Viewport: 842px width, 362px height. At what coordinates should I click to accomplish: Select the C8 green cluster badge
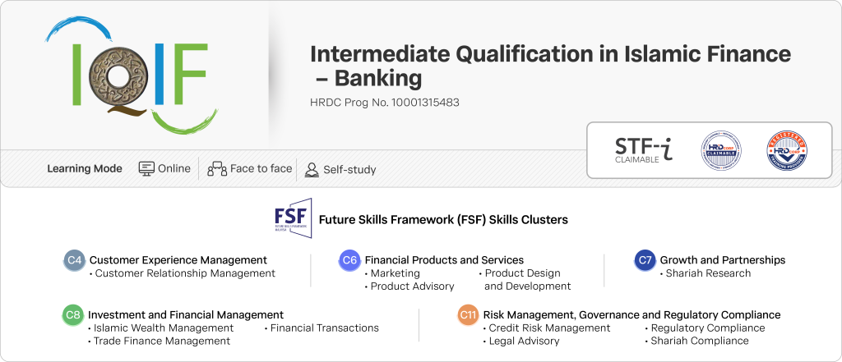click(74, 314)
